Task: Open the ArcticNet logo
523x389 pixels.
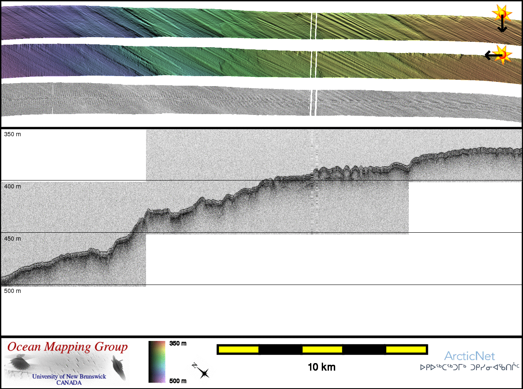Action: point(469,356)
